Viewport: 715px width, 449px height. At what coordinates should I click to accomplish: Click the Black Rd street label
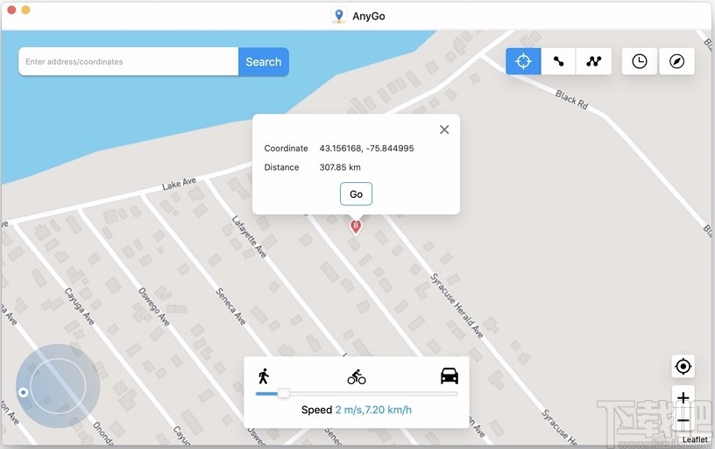[x=572, y=100]
